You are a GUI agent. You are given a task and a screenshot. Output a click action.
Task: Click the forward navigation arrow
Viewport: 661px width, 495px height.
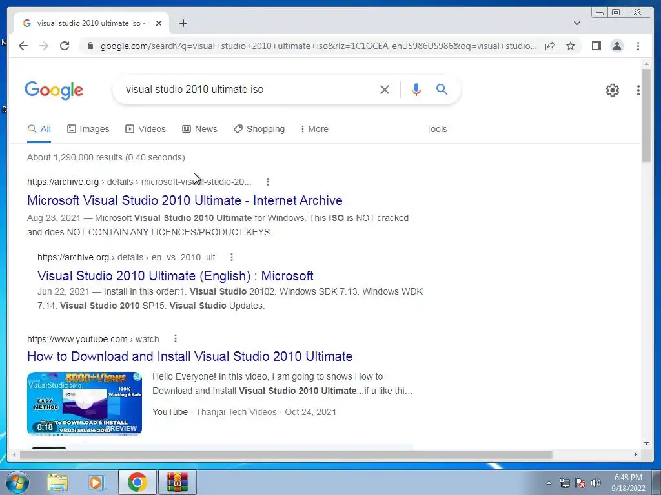tap(44, 46)
